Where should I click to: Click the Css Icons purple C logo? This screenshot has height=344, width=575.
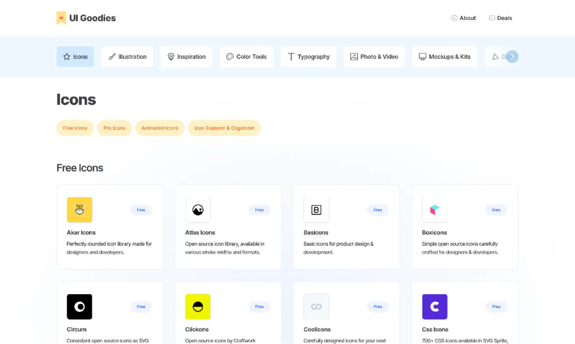tap(435, 307)
